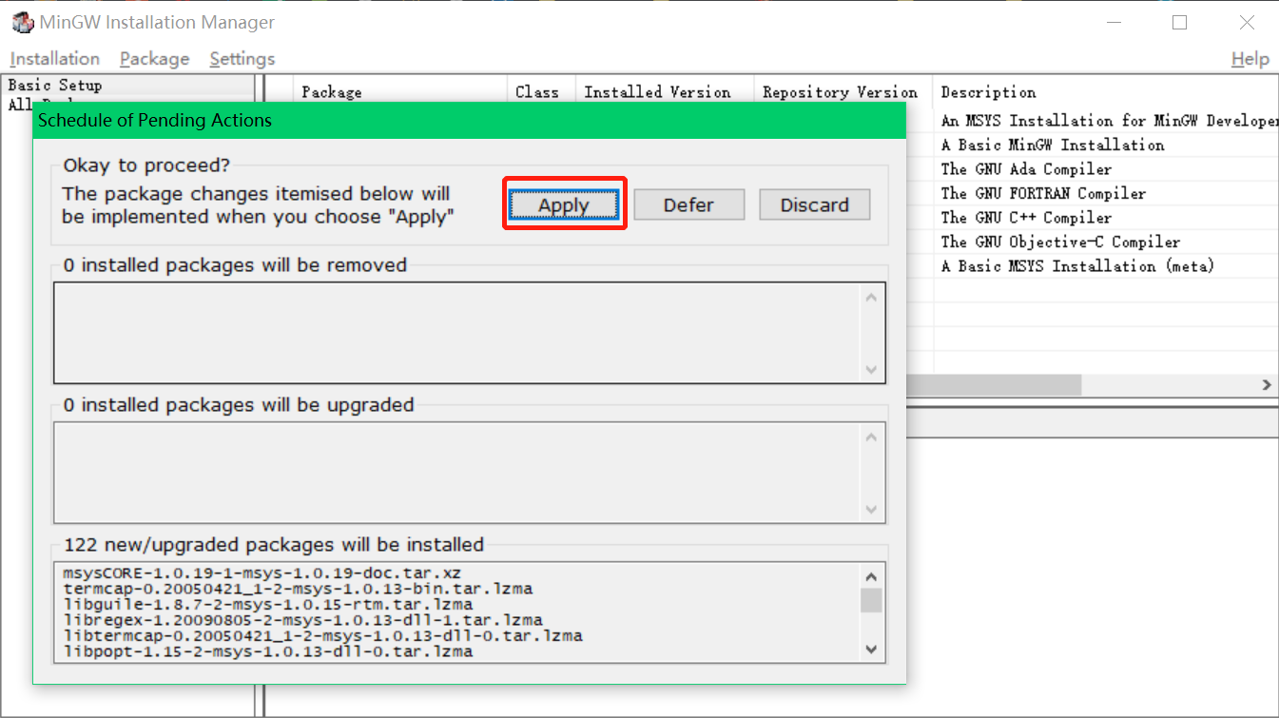
Task: Click the Package column header
Action: (x=330, y=91)
